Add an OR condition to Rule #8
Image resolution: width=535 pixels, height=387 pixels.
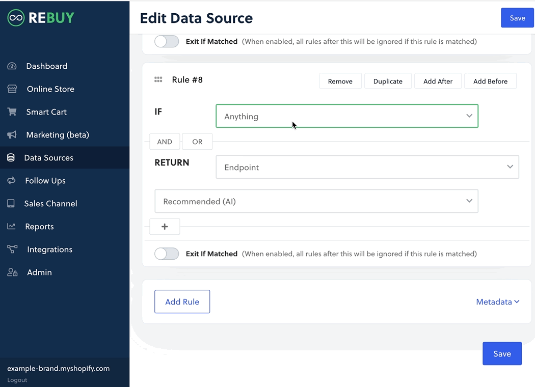click(x=197, y=142)
